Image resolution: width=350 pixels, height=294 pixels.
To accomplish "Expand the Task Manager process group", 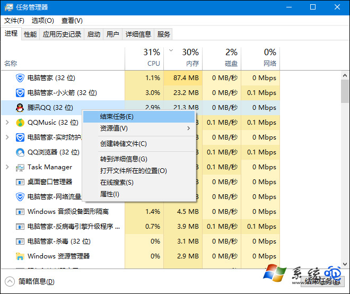I will point(7,167).
